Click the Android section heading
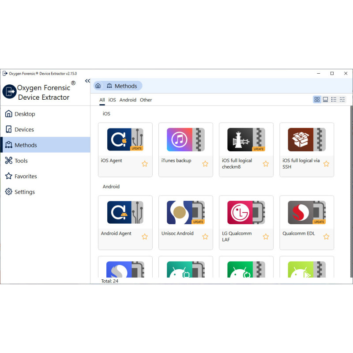This screenshot has height=353, width=353. click(111, 187)
